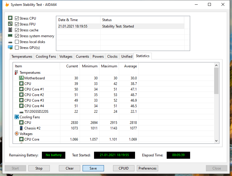
Task: Click CPU Core voltage average 1.069
Action: [133, 139]
